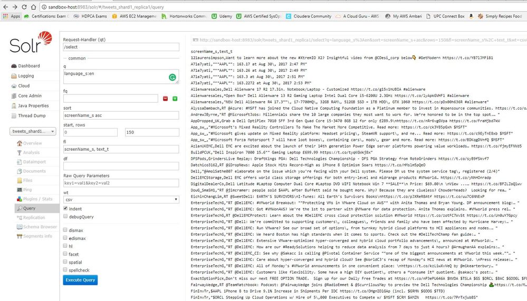Image resolution: width=527 pixels, height=301 pixels.
Task: Uncheck the indent checkbox
Action: point(65,208)
